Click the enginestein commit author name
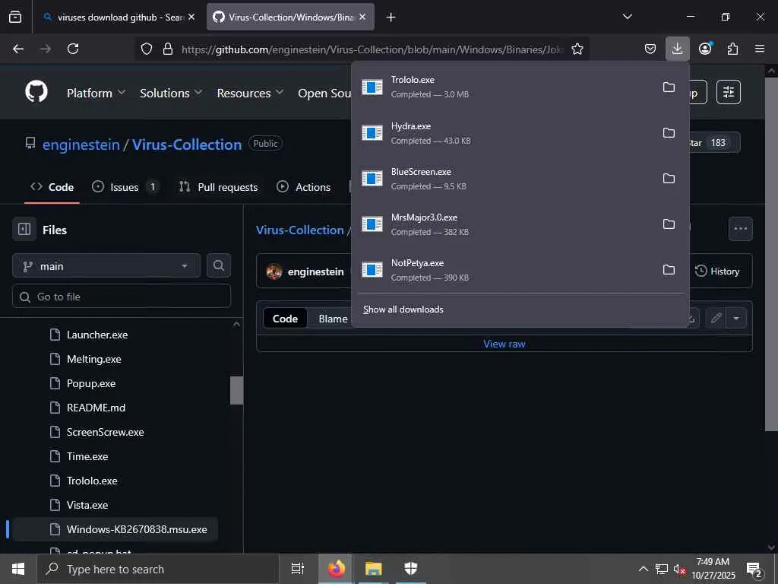 coord(315,271)
